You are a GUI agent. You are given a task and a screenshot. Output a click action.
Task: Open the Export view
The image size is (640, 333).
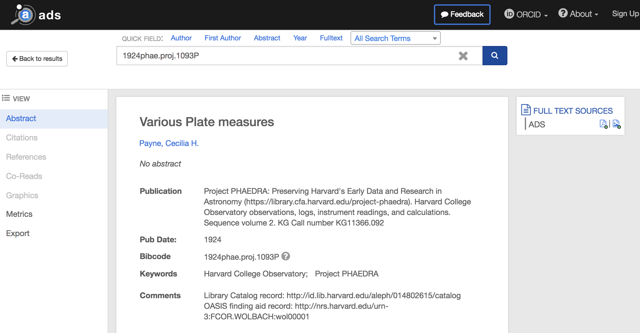(x=18, y=233)
